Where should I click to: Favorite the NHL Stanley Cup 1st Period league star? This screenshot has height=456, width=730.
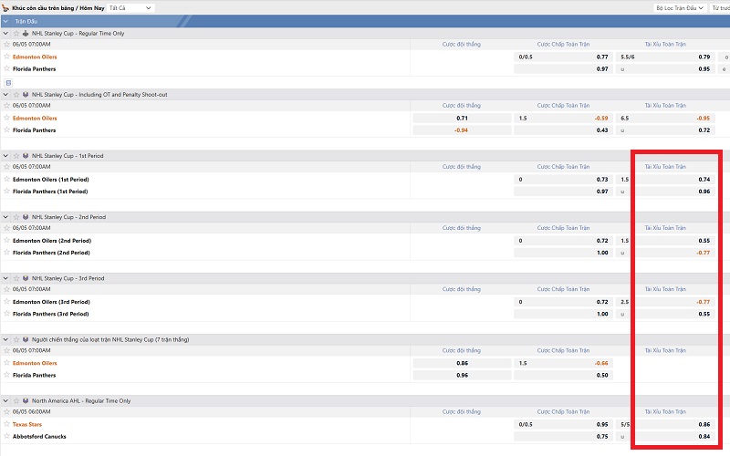click(16, 156)
